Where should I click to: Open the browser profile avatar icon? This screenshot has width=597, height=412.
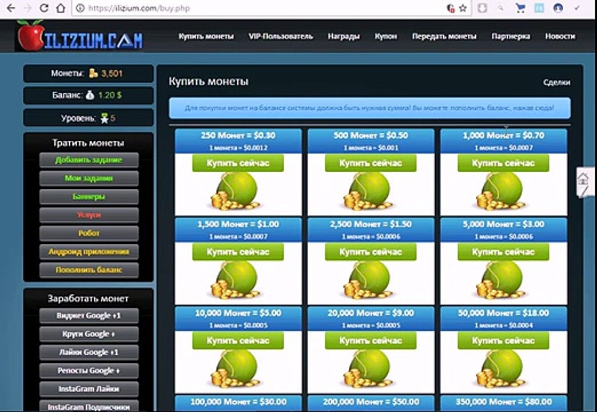point(558,8)
